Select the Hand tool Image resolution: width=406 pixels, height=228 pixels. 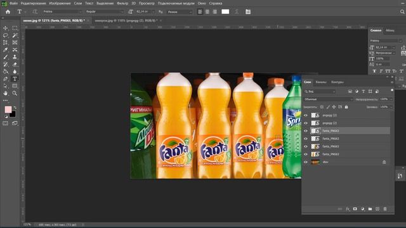click(6, 93)
